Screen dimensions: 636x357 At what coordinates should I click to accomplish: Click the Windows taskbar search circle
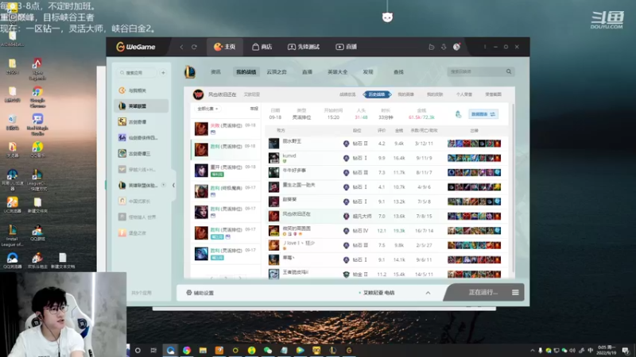coord(138,350)
